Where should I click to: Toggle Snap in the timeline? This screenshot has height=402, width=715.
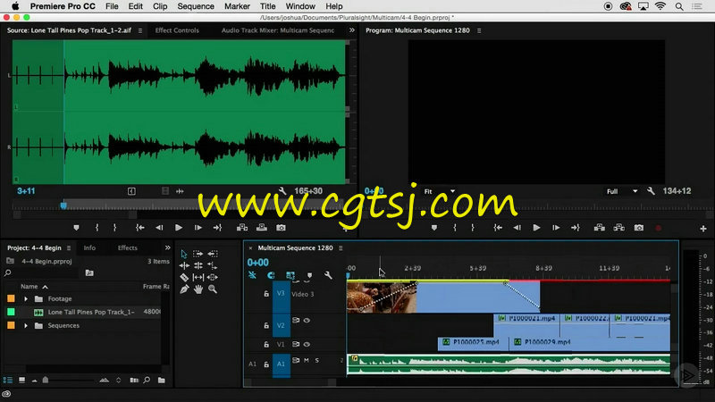(x=271, y=275)
